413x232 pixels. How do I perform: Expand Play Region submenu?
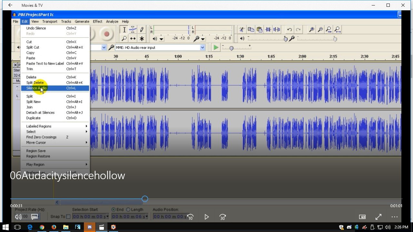tap(55, 164)
